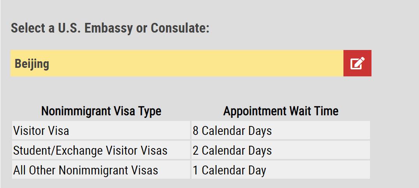Click the word Consulate in the heading
Viewport: 419px width, 188px height.
click(x=180, y=28)
